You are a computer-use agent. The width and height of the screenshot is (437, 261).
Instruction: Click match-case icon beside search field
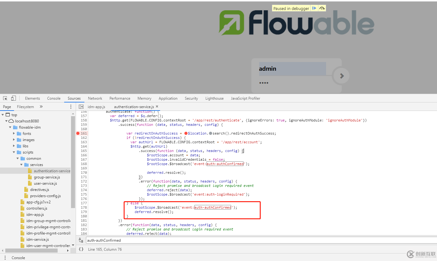pos(81,240)
